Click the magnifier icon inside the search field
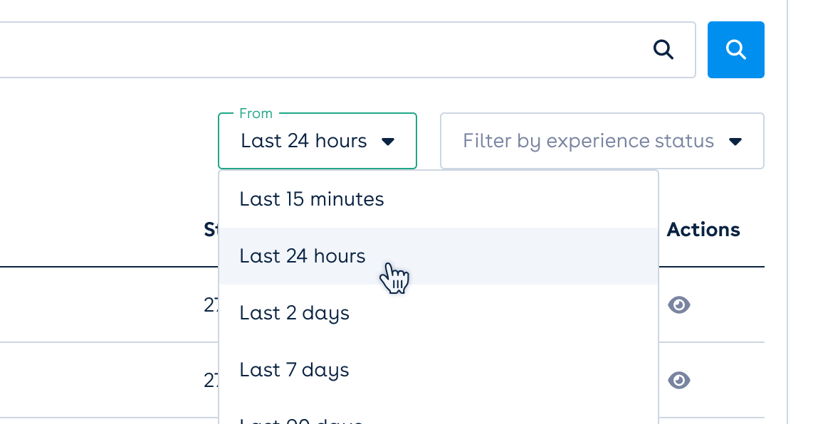The image size is (813, 424). 663,50
